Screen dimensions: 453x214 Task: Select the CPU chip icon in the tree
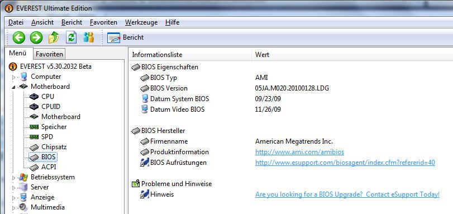(34, 97)
